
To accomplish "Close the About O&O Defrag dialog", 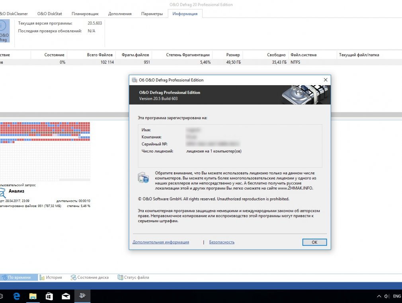I will [325, 80].
